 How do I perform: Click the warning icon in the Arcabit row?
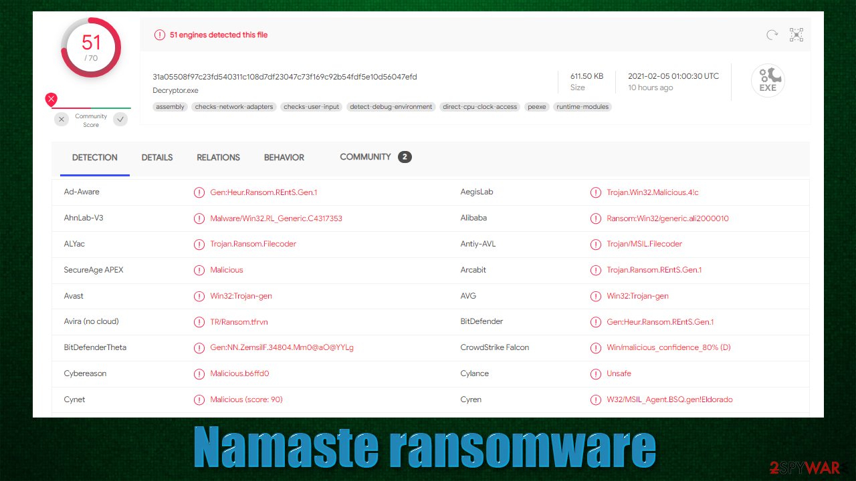click(595, 271)
